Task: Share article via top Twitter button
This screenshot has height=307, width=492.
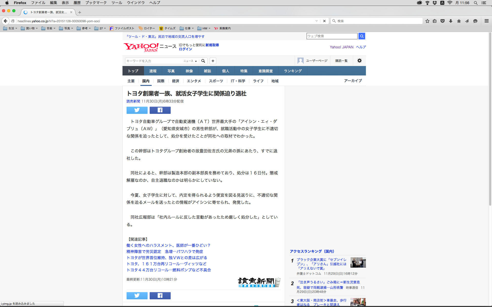Action: click(x=137, y=110)
